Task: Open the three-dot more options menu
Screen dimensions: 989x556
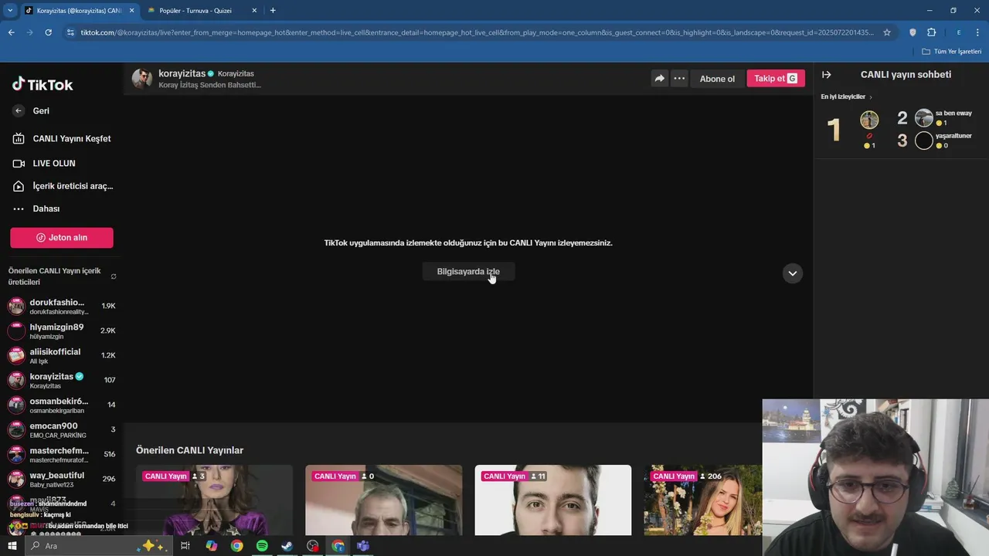Action: point(679,79)
